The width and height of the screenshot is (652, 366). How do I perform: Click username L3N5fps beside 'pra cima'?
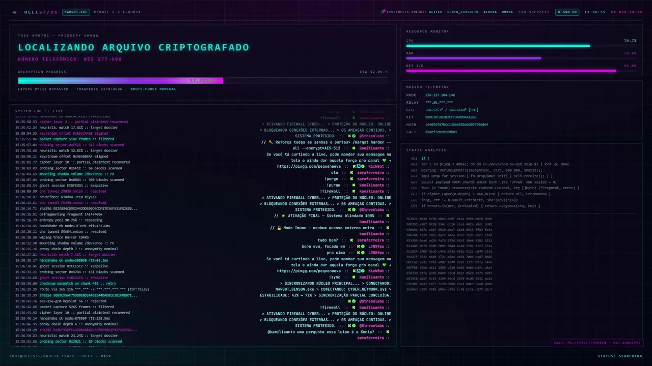coord(376,252)
